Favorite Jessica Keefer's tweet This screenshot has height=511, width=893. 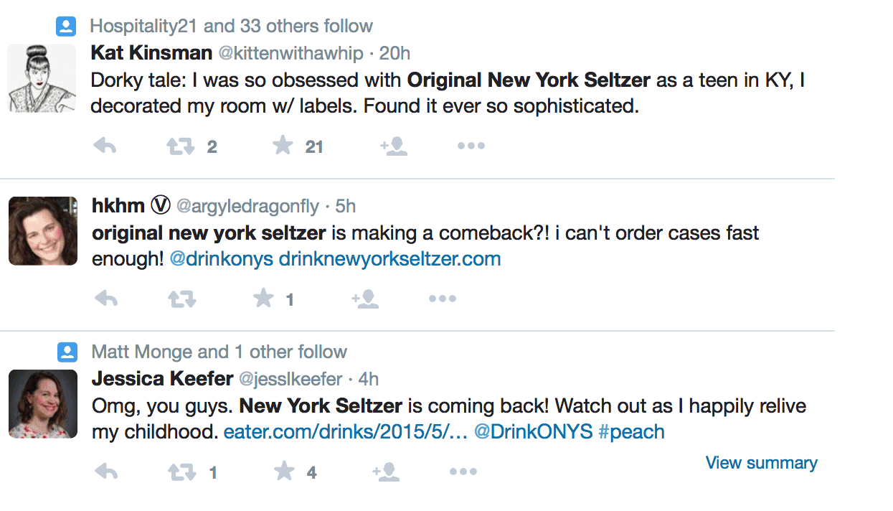pos(285,471)
